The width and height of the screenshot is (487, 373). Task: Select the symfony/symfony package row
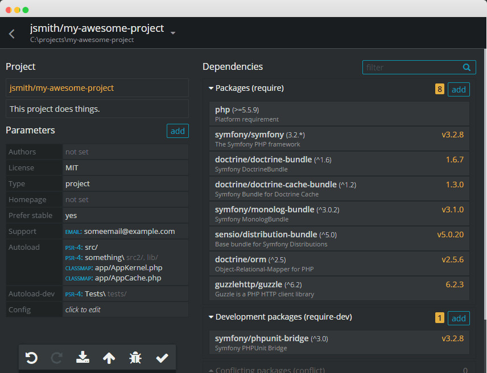pyautogui.click(x=339, y=139)
